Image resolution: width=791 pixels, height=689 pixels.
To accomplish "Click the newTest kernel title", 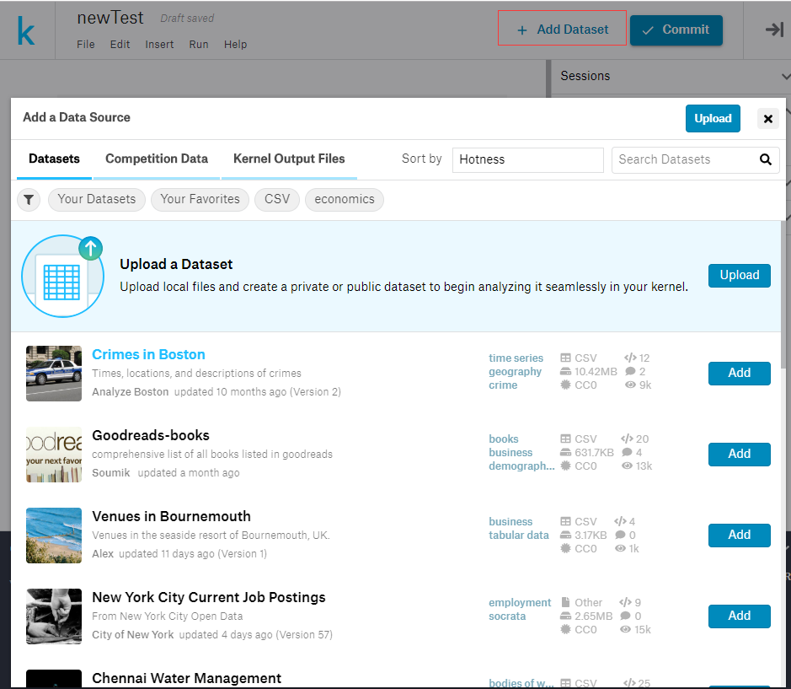I will tap(110, 19).
